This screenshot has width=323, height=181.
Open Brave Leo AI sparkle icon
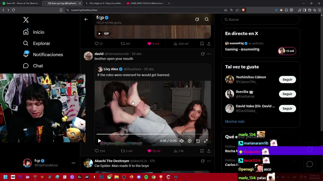pos(314,10)
